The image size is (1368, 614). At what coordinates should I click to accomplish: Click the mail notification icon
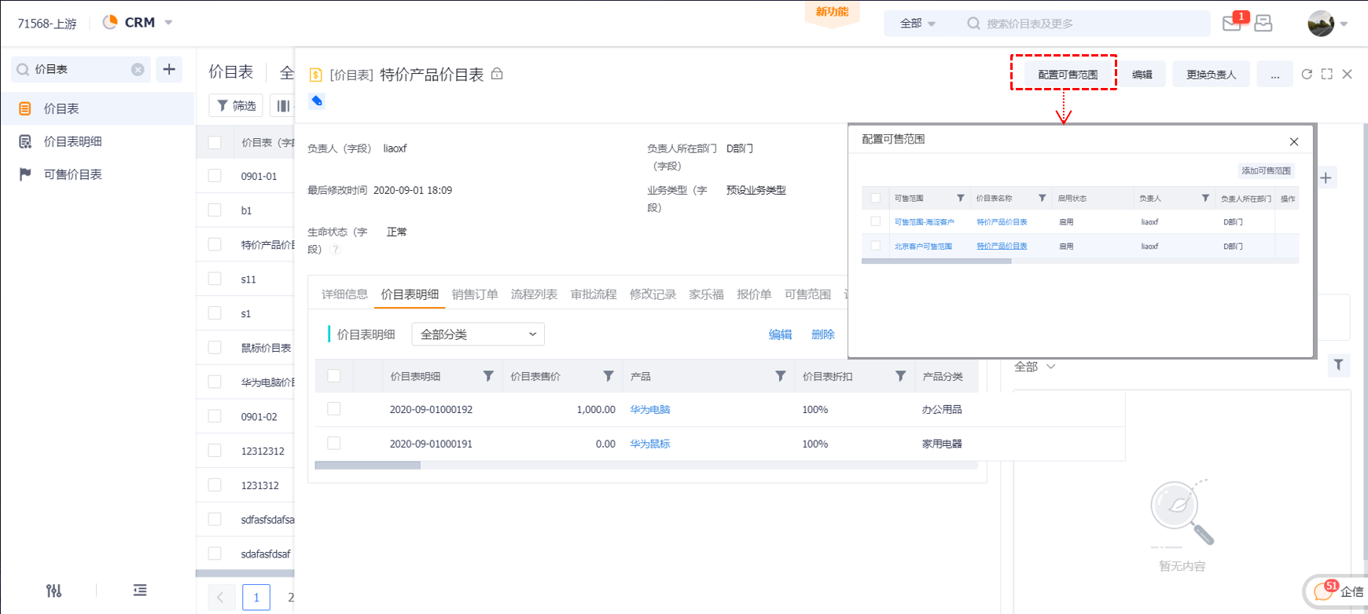pos(1231,23)
